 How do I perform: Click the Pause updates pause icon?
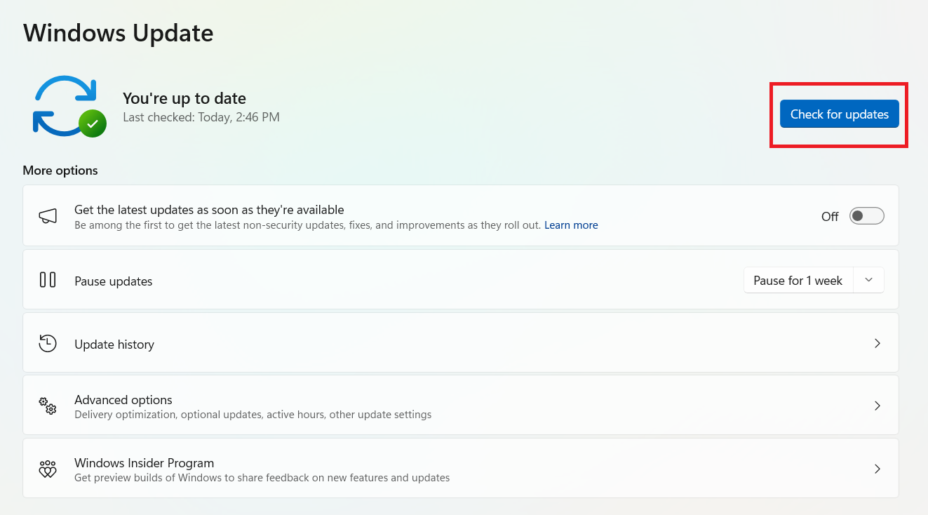47,279
